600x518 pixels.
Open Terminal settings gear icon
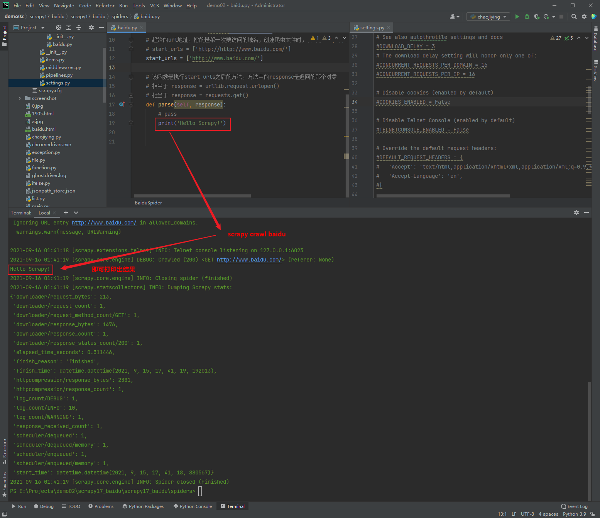(x=576, y=213)
